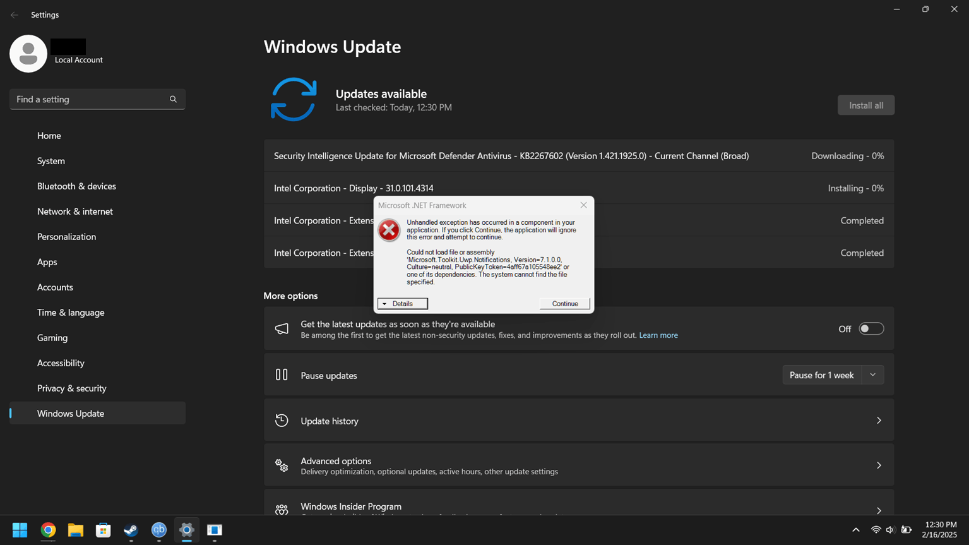Click the Windows Insider Program icon
Screen dimensions: 969x545
[x=282, y=509]
